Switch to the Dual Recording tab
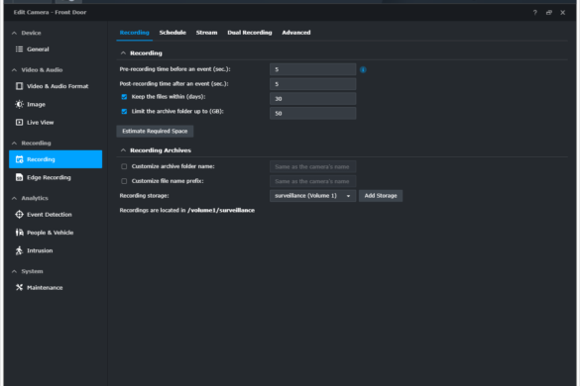This screenshot has height=386, width=580. point(249,33)
